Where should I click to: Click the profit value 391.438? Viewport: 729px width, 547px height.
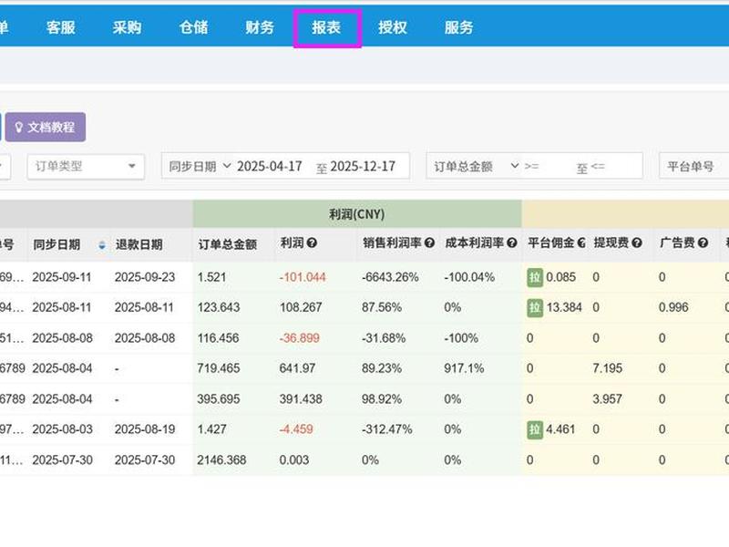tap(301, 399)
